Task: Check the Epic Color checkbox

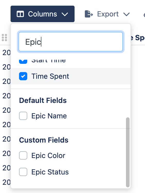Action: 23,155
